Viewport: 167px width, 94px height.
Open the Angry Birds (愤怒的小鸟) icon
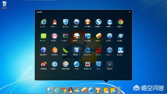pyautogui.click(x=88, y=64)
